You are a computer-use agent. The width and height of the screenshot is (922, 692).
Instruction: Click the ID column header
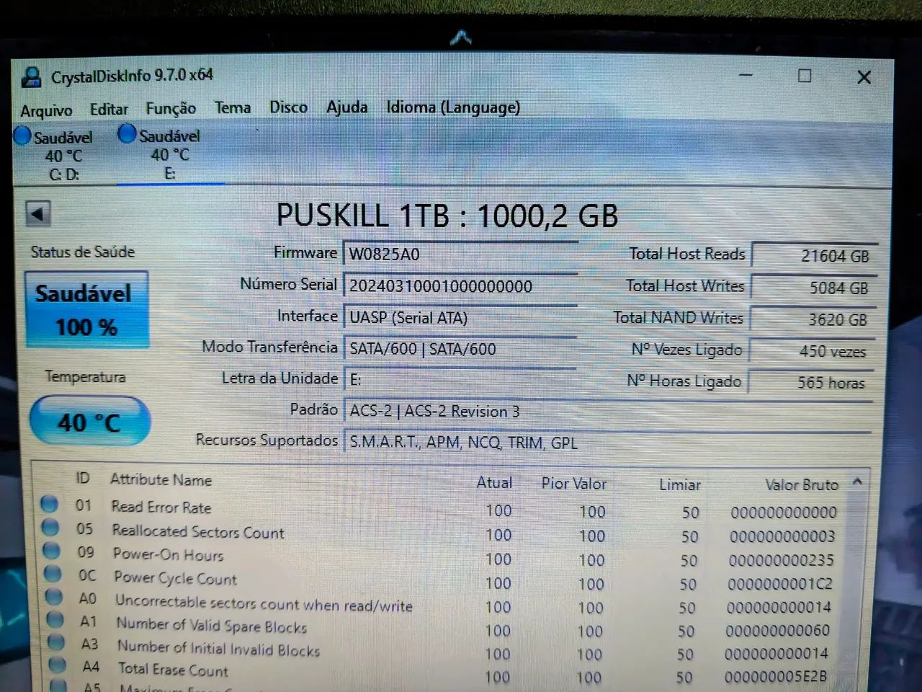83,478
